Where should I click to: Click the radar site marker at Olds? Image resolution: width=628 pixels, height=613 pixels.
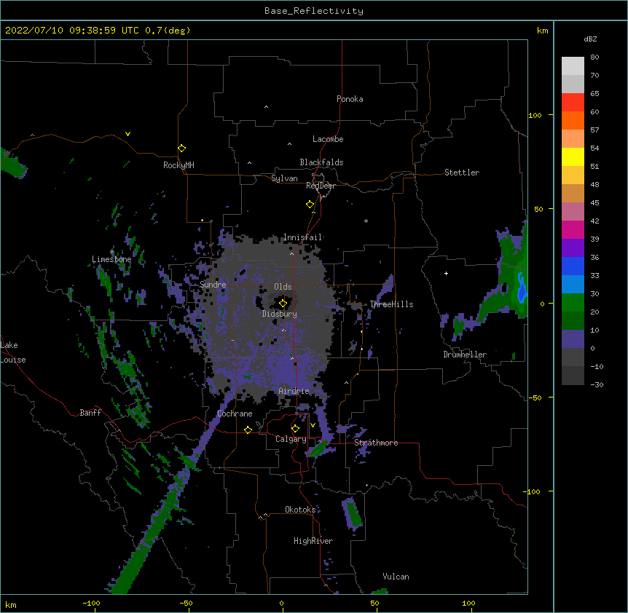283,303
